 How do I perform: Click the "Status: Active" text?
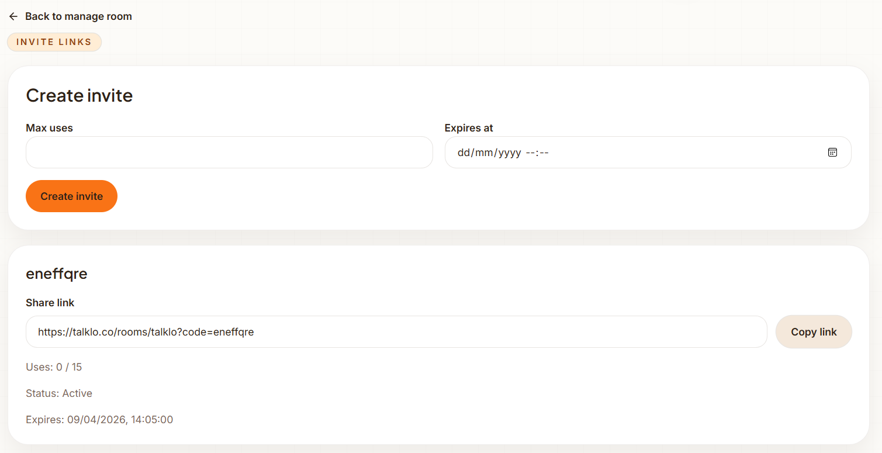pos(59,393)
